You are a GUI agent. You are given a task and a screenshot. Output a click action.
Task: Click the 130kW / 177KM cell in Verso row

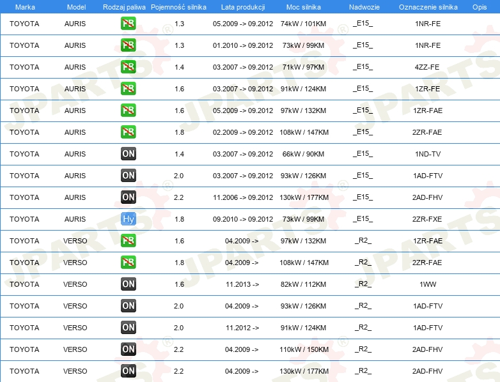click(x=304, y=371)
